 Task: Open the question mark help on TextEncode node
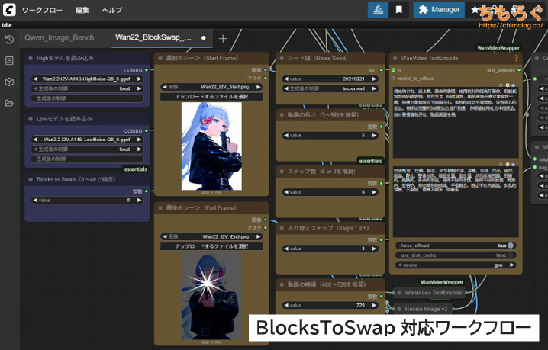click(x=516, y=58)
